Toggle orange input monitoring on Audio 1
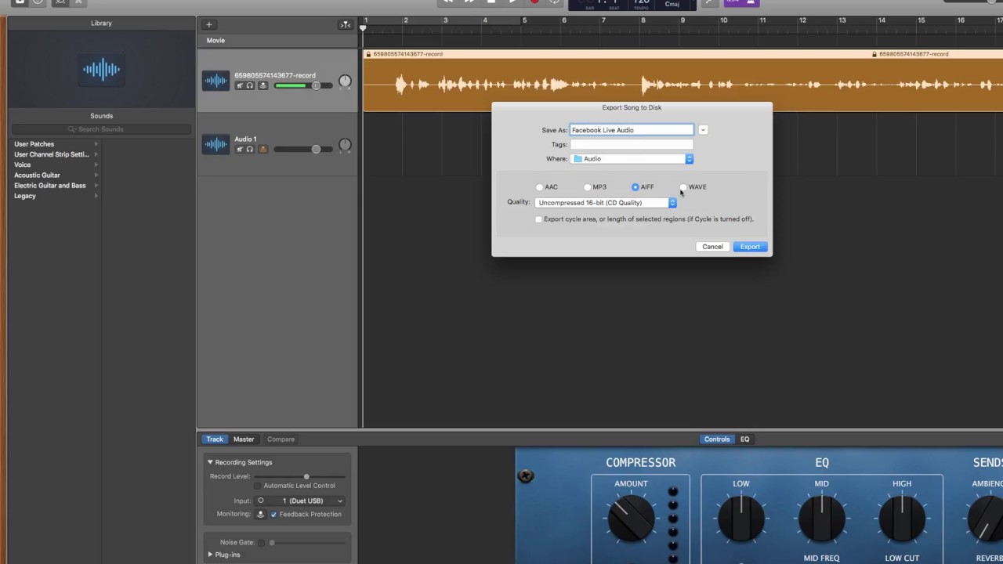Image resolution: width=1003 pixels, height=564 pixels. 263,149
